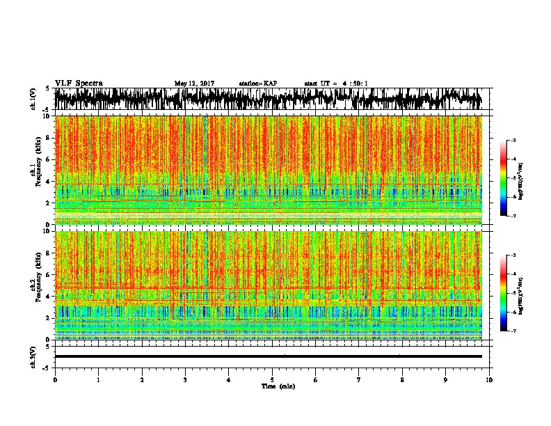Click the "3" tick on the time axis

coord(185,380)
